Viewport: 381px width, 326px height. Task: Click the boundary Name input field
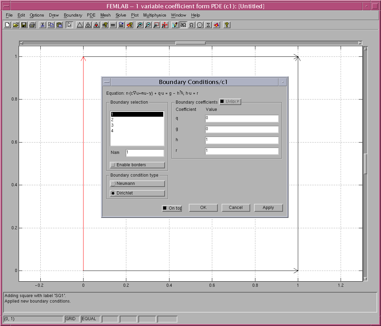pos(145,153)
